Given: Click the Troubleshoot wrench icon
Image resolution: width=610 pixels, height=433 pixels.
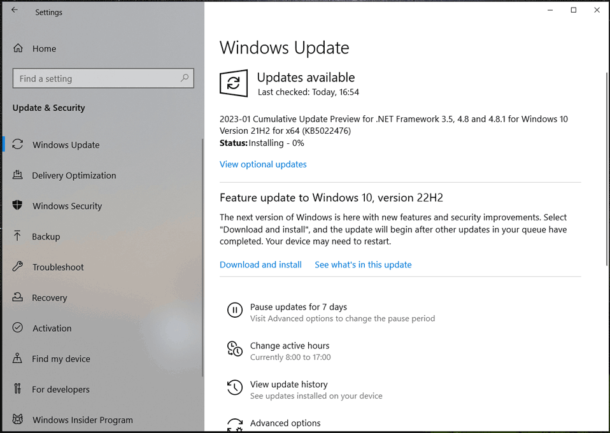Looking at the screenshot, I should [18, 267].
